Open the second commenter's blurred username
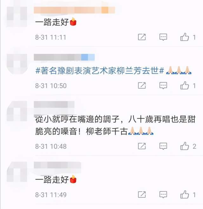Image resolution: width=203 pixels, height=209 pixels. click(64, 57)
